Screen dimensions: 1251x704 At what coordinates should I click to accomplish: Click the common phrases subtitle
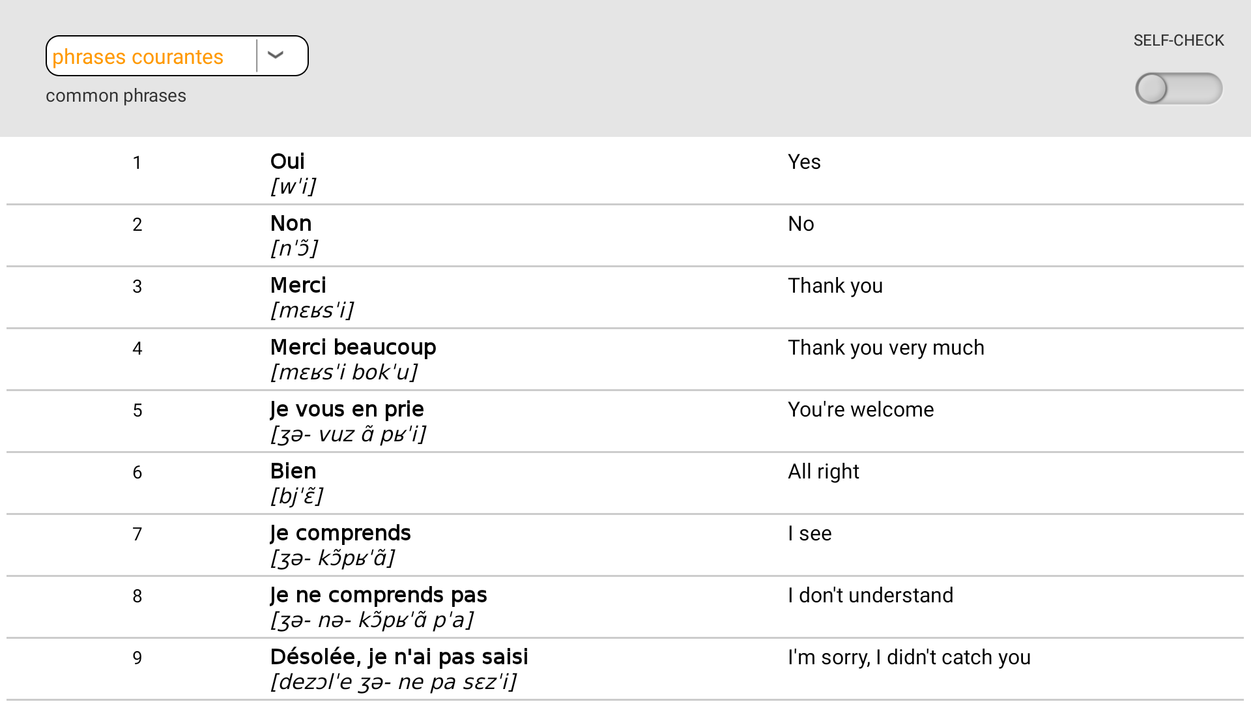point(116,96)
